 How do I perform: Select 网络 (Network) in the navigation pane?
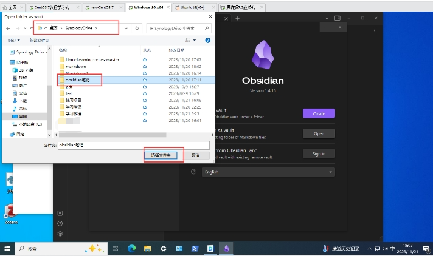pos(17,134)
